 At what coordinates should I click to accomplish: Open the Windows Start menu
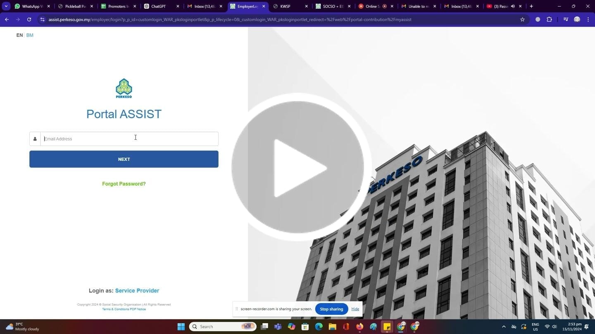click(x=181, y=327)
